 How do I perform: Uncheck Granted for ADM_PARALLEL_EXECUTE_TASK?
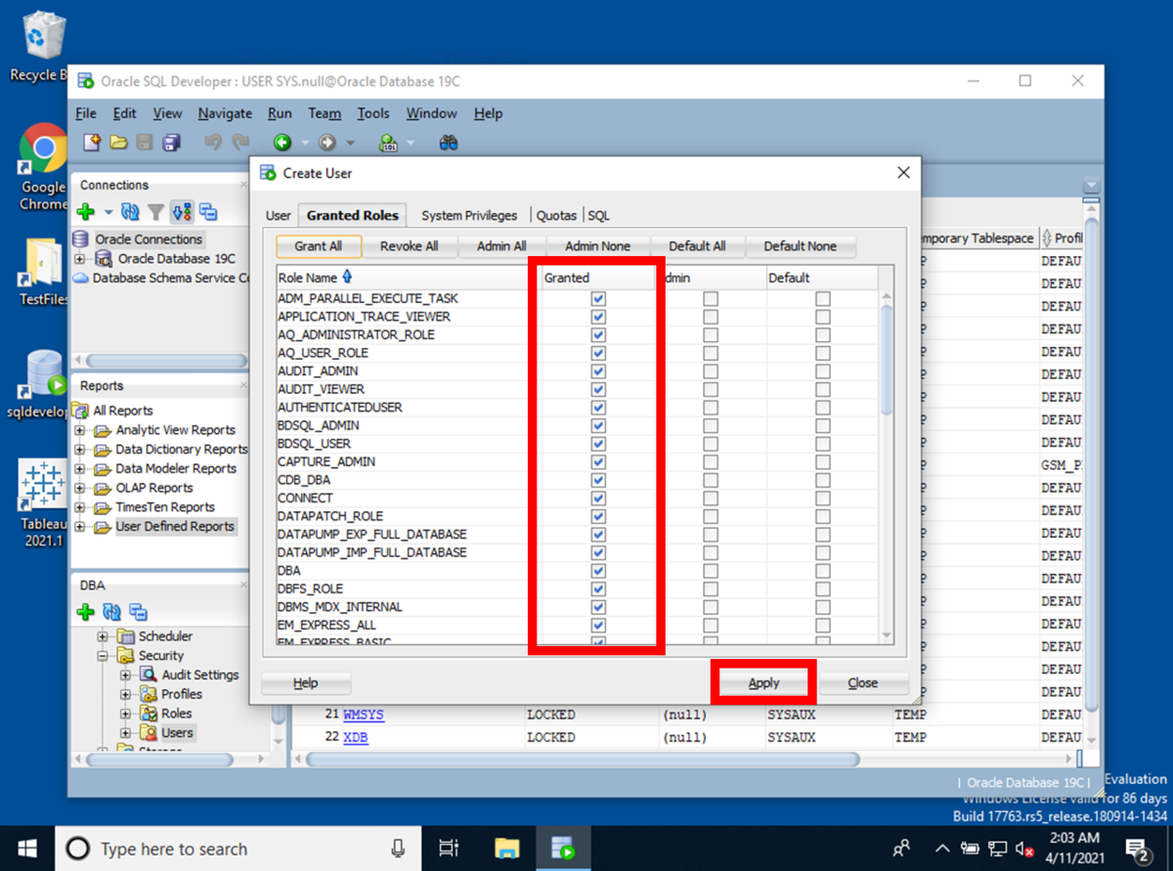(x=598, y=298)
